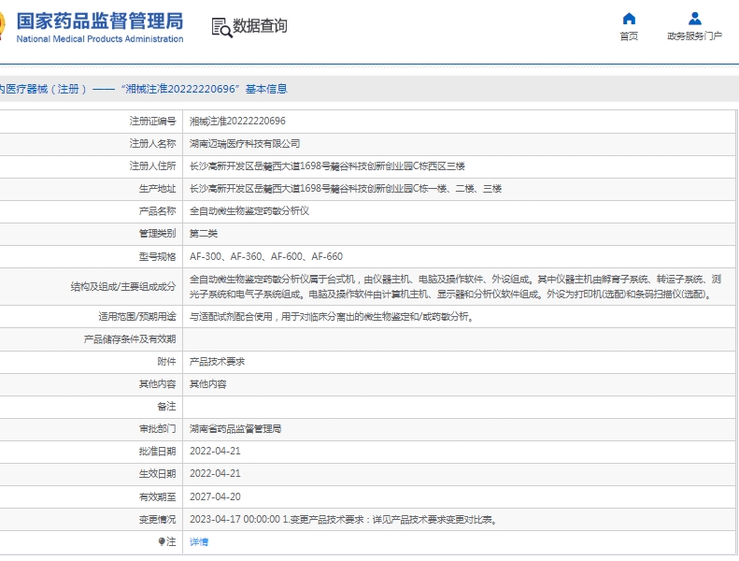
Task: Click the 注册证编号 field label
Action: 152,122
